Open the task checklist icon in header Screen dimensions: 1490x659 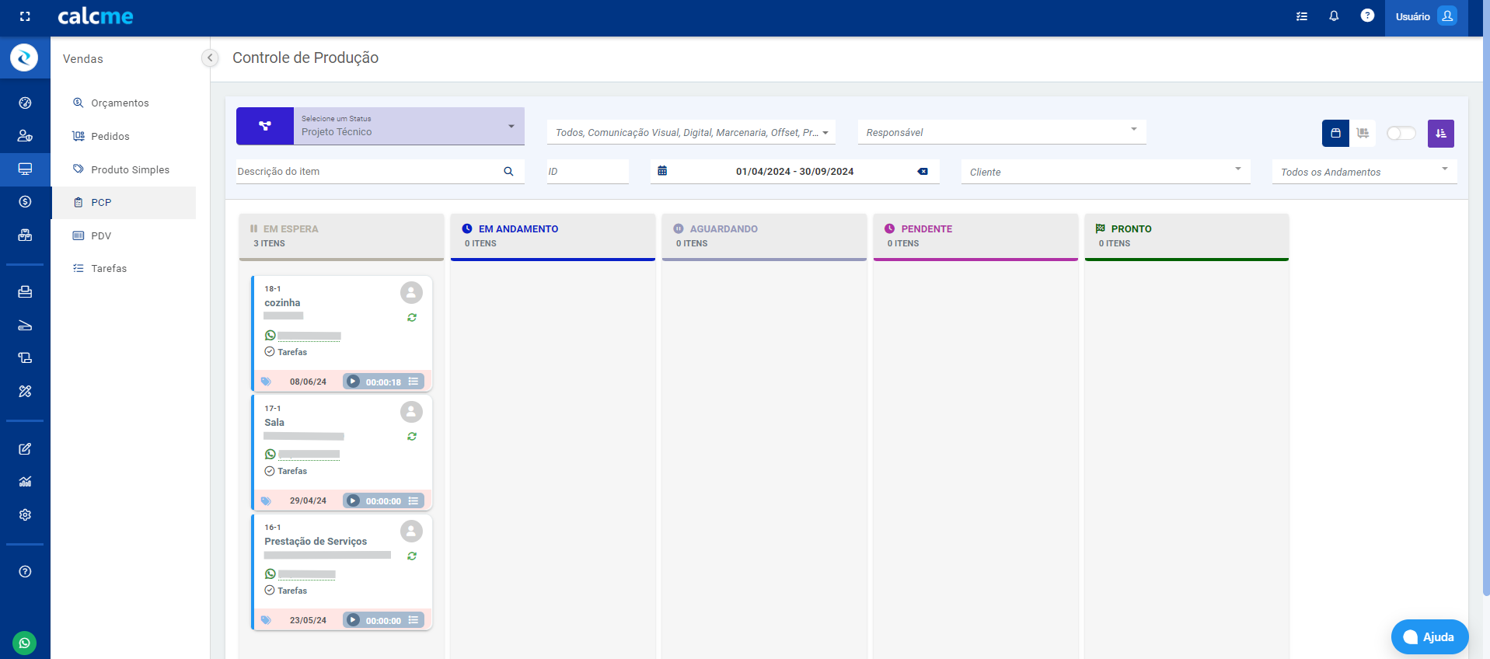click(x=1302, y=16)
